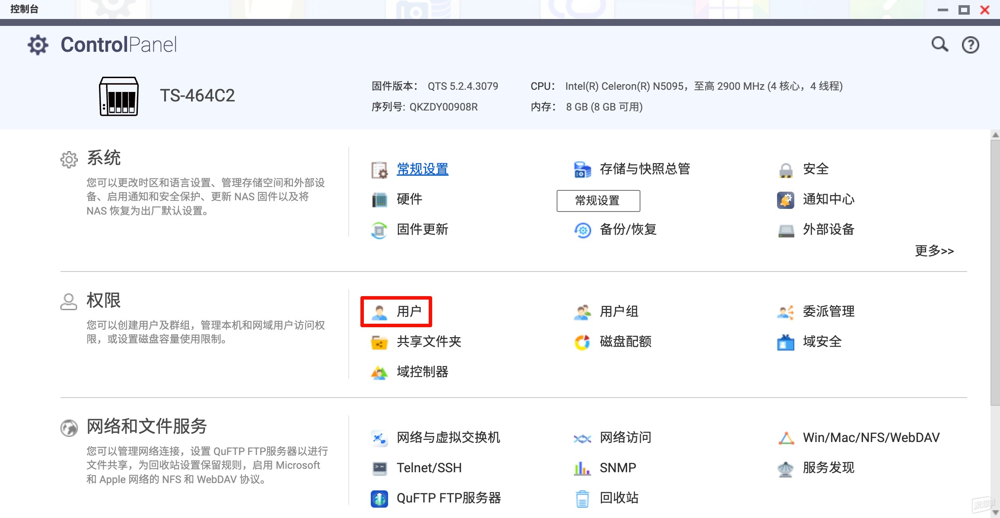The width and height of the screenshot is (1000, 518).
Task: Select the 共享文件夹 label
Action: 429,341
